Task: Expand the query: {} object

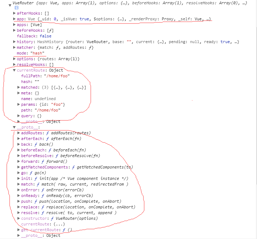Action: [x=19, y=116]
